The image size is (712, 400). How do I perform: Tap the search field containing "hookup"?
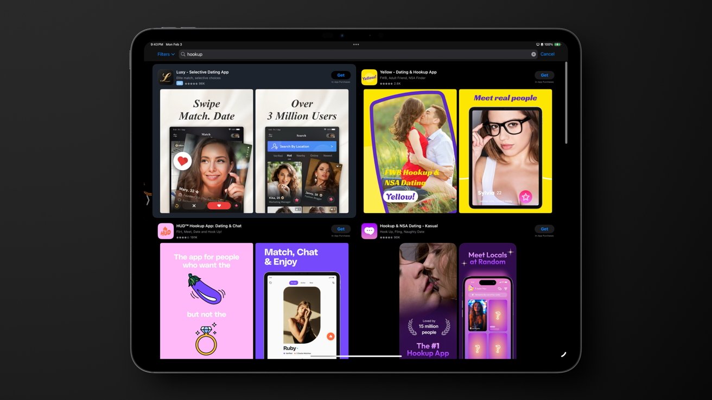click(x=359, y=54)
